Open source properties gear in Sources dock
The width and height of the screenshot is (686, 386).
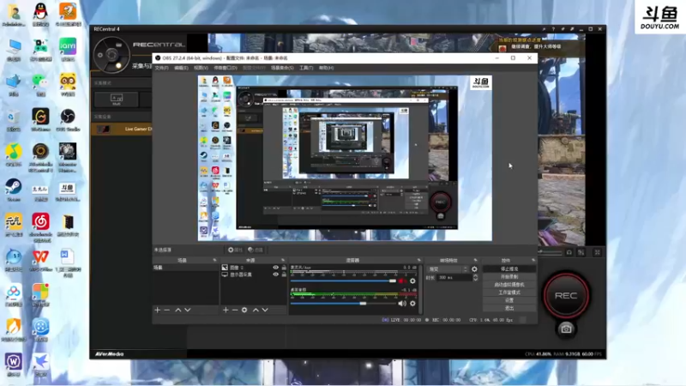[244, 310]
